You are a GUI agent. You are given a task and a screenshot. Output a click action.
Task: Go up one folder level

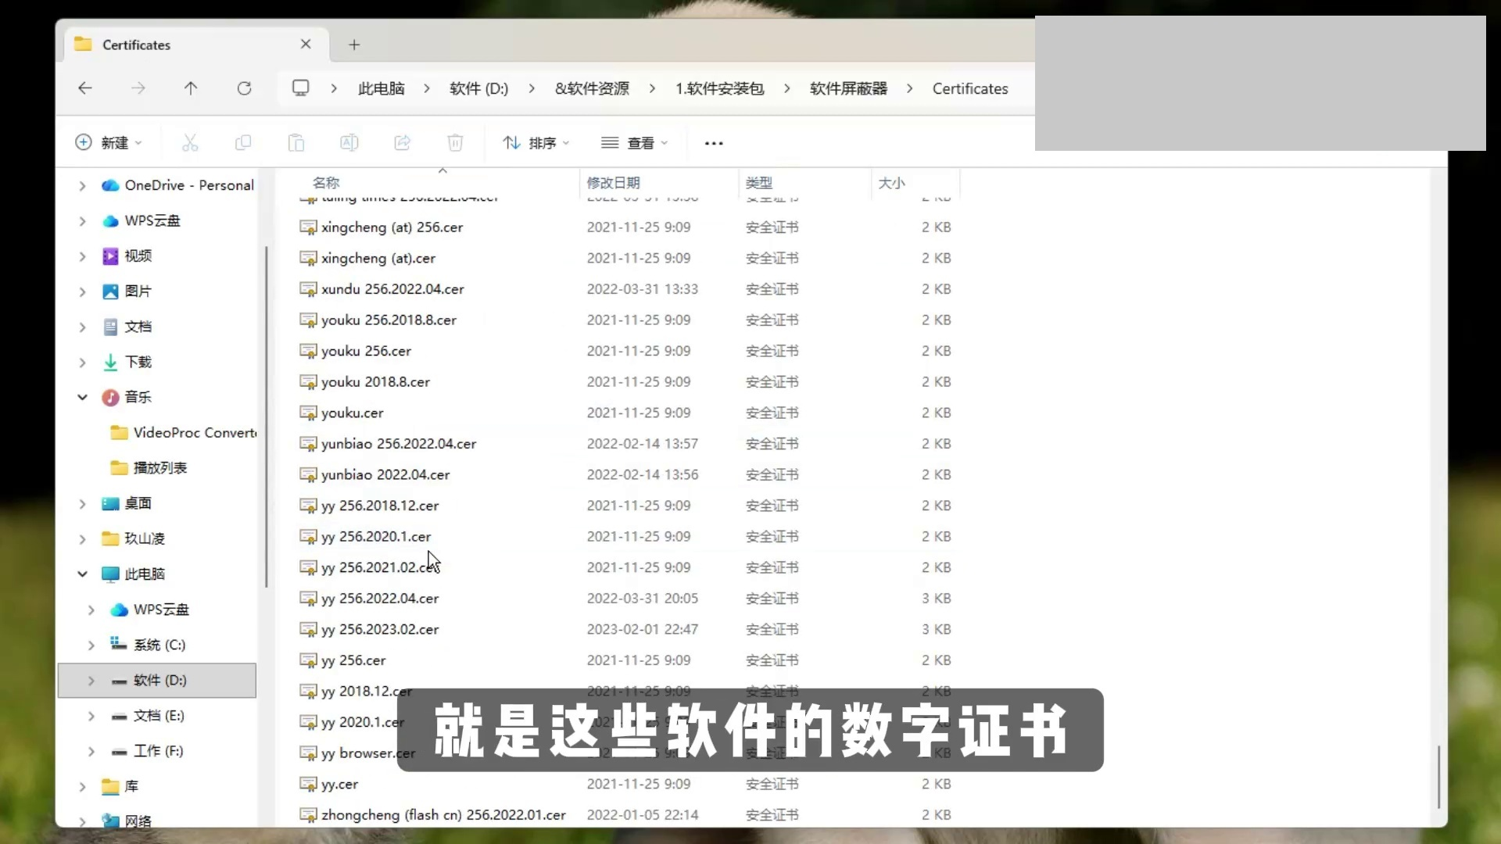[x=191, y=88]
